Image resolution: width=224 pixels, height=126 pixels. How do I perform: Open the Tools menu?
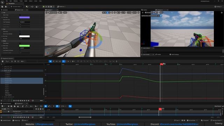pyautogui.click(x=21, y=1)
